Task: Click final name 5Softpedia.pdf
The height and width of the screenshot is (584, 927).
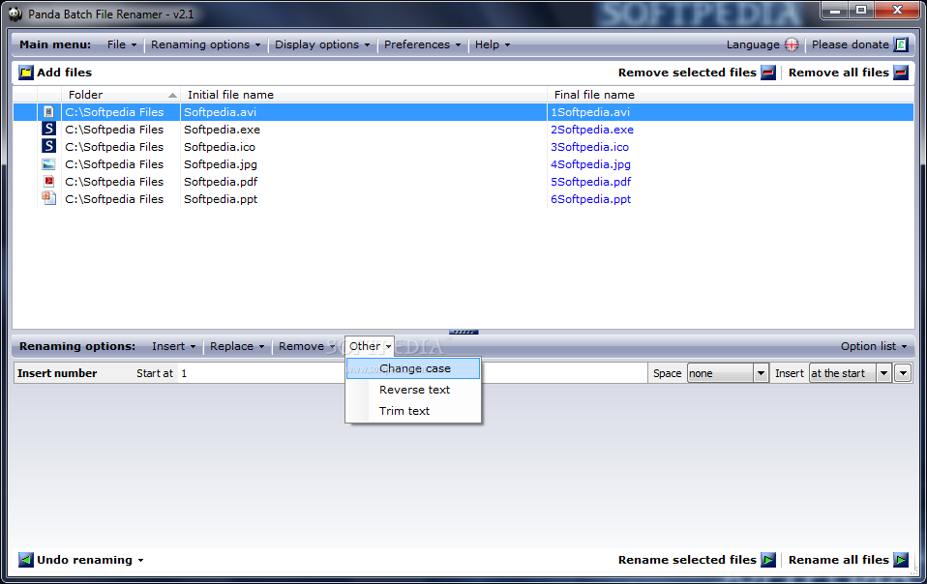Action: pyautogui.click(x=590, y=181)
